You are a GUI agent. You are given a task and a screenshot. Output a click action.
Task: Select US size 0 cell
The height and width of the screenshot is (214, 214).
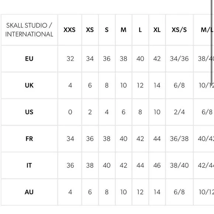[70, 112]
